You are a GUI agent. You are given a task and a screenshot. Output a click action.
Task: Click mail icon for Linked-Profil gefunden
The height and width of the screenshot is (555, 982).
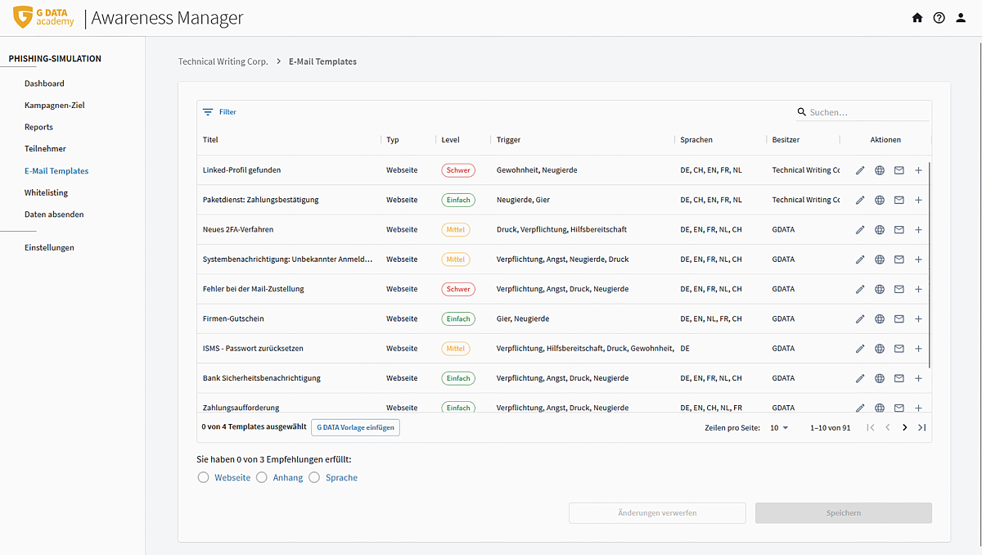point(899,170)
